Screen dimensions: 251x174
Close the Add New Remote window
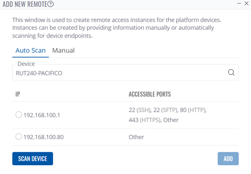(x=246, y=3)
